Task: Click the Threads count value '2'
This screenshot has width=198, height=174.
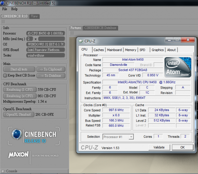Action: (x=185, y=136)
